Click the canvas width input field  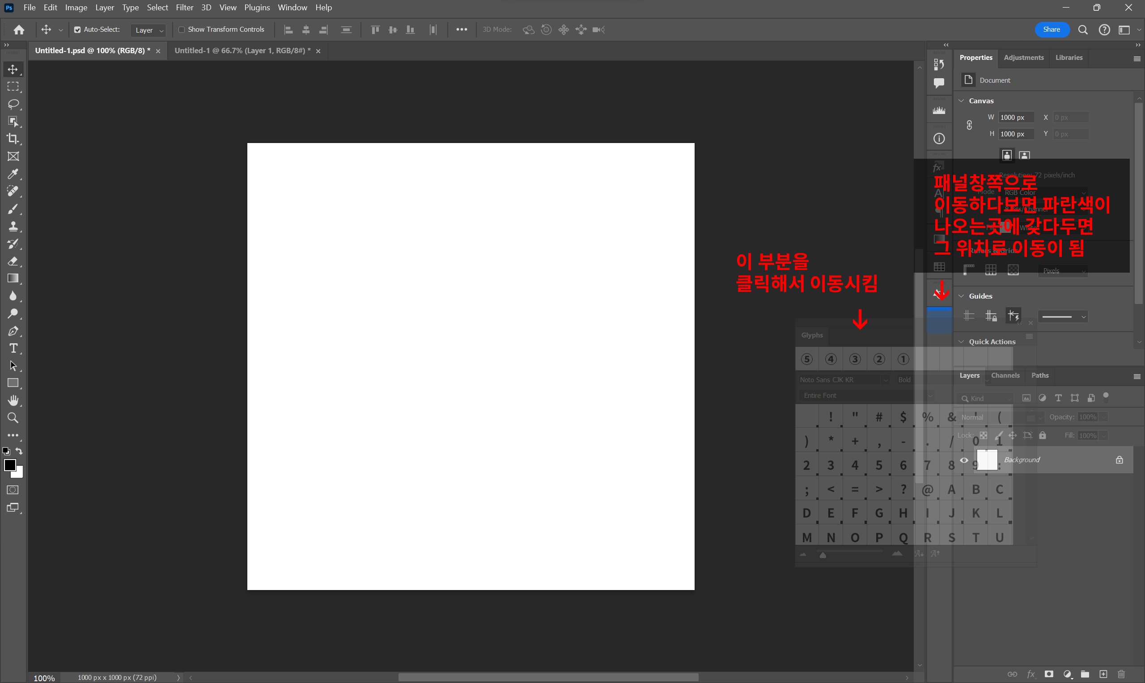1016,118
